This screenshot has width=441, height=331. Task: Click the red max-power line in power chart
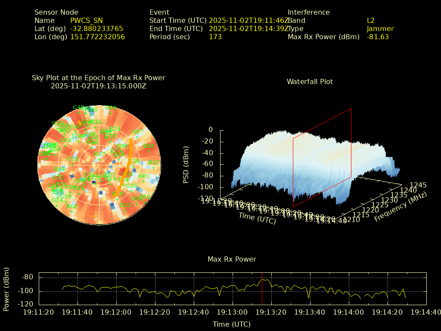[262, 289]
